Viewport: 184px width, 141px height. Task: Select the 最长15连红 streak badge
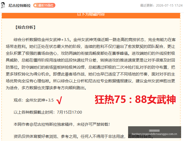pos(44,5)
